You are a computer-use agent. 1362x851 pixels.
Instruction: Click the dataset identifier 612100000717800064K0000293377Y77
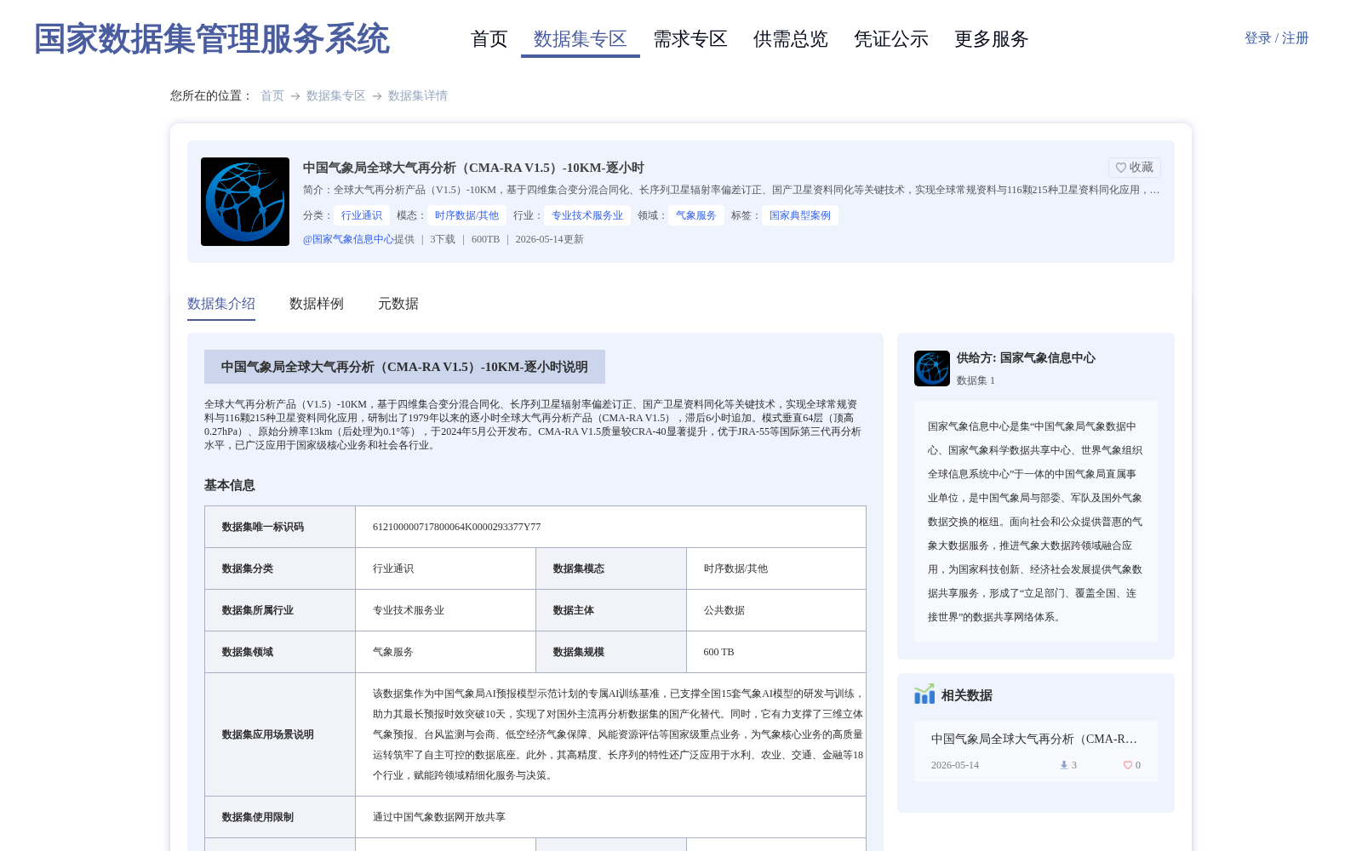457,527
